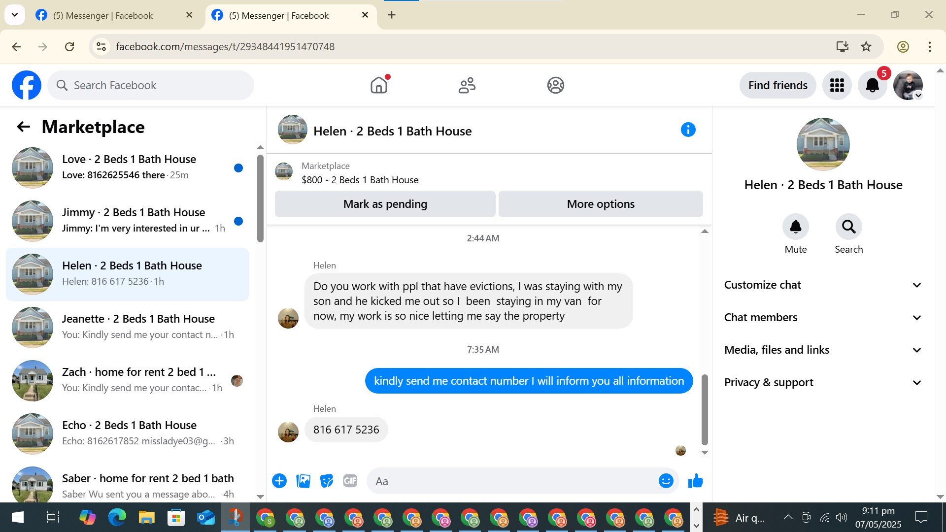Expand the Chat members section
This screenshot has width=946, height=532.
pyautogui.click(x=822, y=318)
